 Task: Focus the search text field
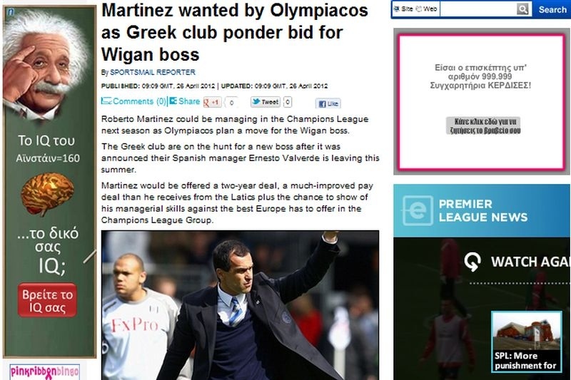[x=478, y=9]
